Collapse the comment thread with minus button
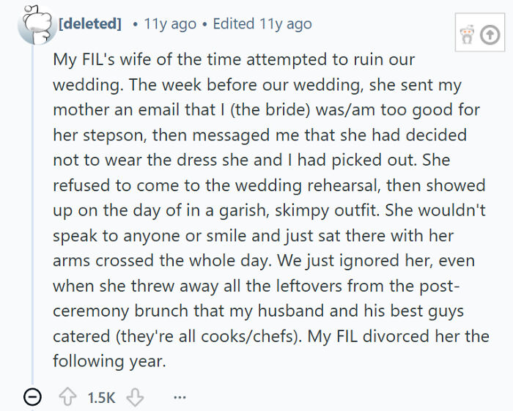Screen dimensions: 513x411 (x=32, y=397)
